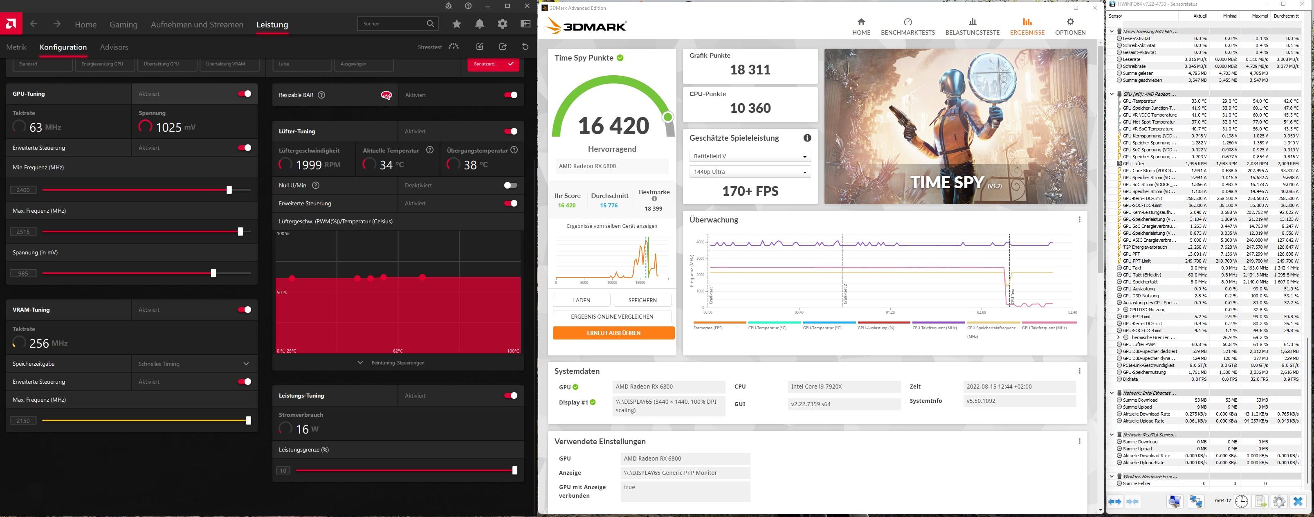This screenshot has height=517, width=1314.
Task: Expand Thermische Grenzen sensor row
Action: pos(1119,337)
